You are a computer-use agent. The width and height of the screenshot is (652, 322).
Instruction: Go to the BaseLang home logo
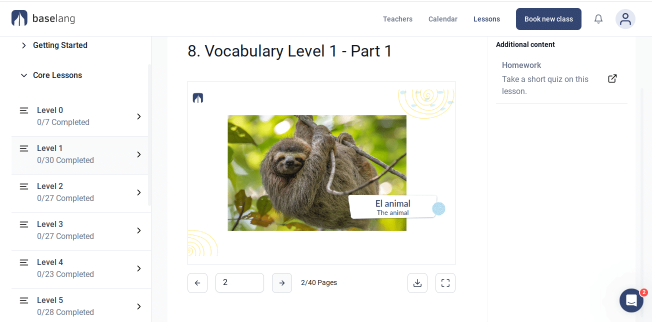click(43, 18)
